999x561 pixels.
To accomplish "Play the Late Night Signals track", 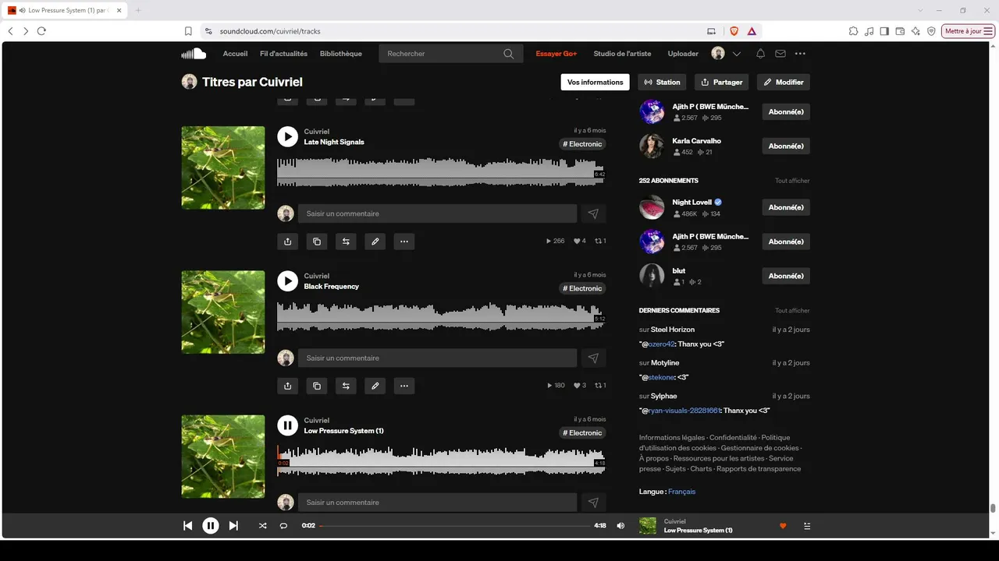I will coord(287,136).
